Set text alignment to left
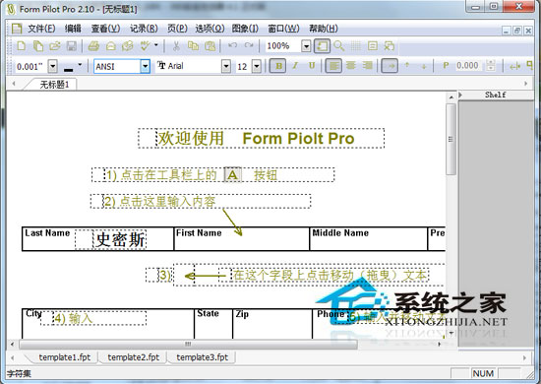This screenshot has width=541, height=384. click(x=333, y=66)
